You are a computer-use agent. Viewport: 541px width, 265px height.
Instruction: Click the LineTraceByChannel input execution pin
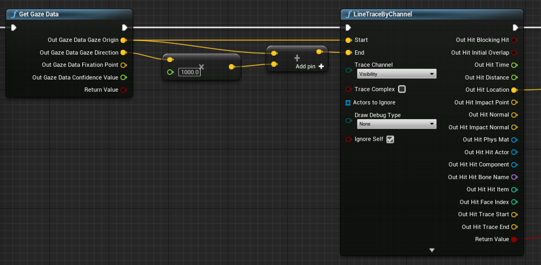(348, 28)
